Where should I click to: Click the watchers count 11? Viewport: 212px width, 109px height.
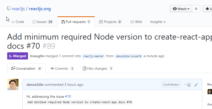(x=196, y=9)
